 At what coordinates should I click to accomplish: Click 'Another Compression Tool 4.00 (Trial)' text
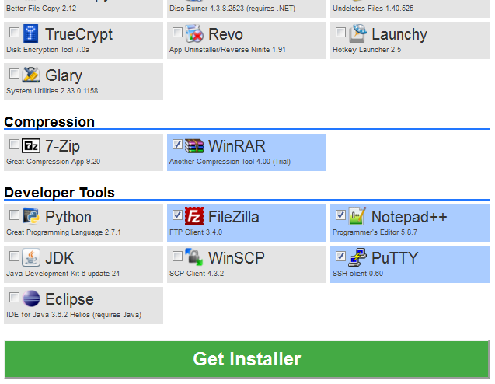coord(230,162)
